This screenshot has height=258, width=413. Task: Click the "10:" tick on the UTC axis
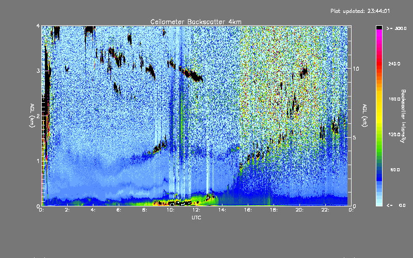pos(170,210)
